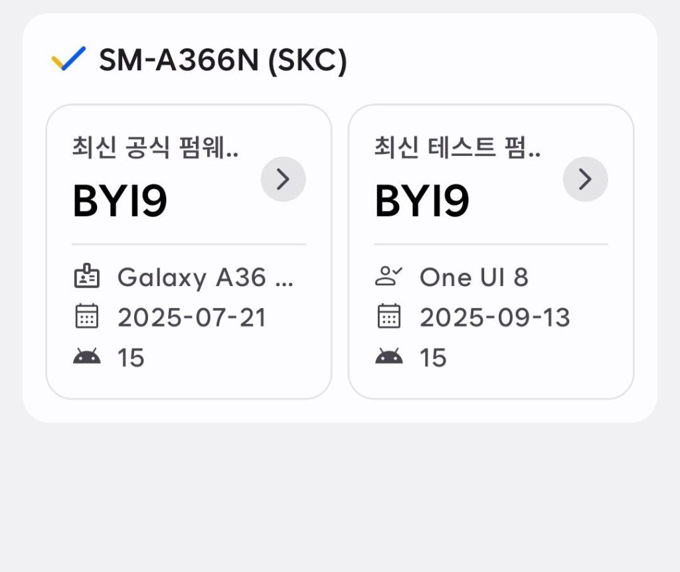Viewport: 680px width, 572px height.
Task: Click the Android icon in official firmware card
Action: (86, 358)
